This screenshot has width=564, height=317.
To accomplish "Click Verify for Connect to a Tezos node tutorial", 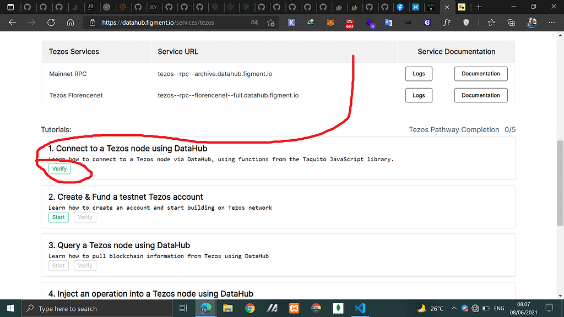I will [x=59, y=168].
